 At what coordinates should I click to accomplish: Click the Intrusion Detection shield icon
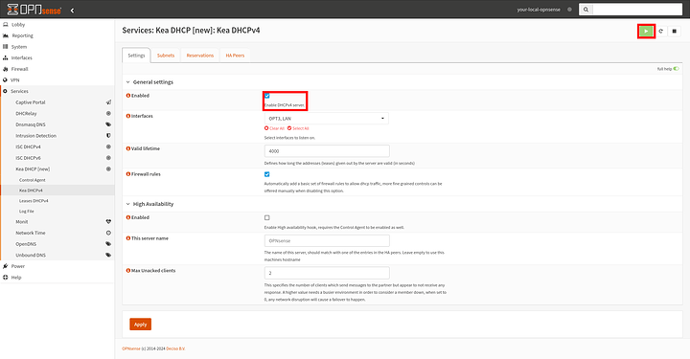(x=108, y=136)
